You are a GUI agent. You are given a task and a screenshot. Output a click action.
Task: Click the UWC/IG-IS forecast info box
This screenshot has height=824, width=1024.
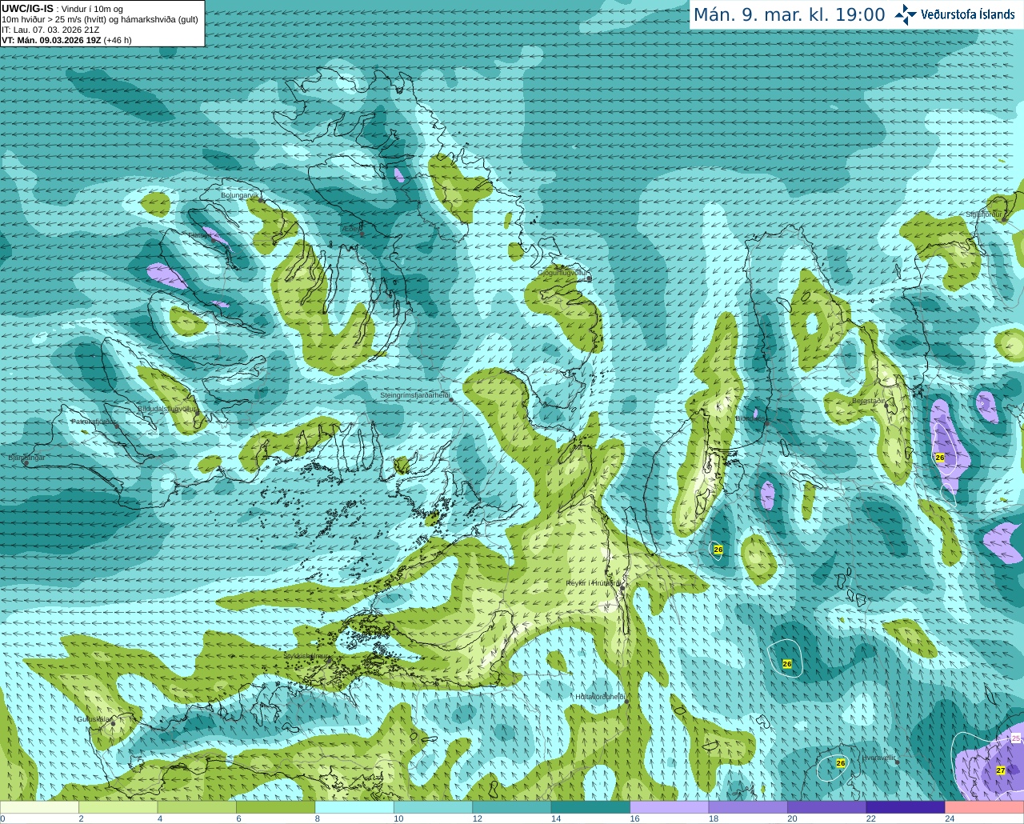click(102, 24)
